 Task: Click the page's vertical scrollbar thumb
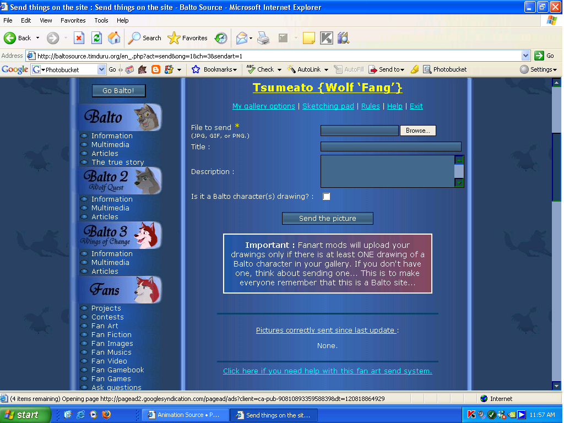556,166
